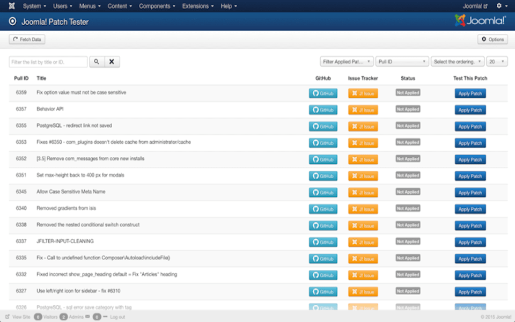Viewport: 515px width, 322px height.
Task: Click the Visitors count badge in footer
Action: 38,317
